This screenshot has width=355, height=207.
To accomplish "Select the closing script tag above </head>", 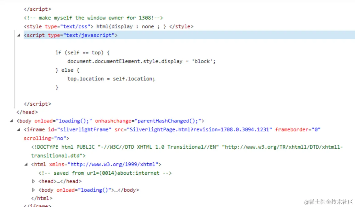I will click(x=38, y=104).
